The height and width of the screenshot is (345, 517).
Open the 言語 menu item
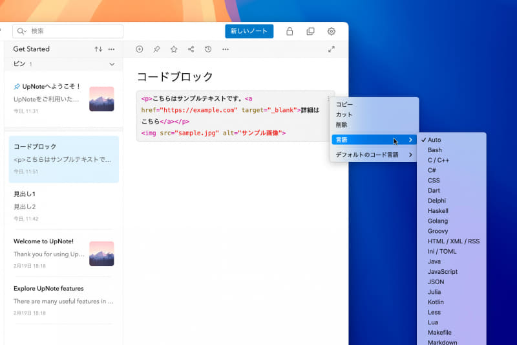374,140
